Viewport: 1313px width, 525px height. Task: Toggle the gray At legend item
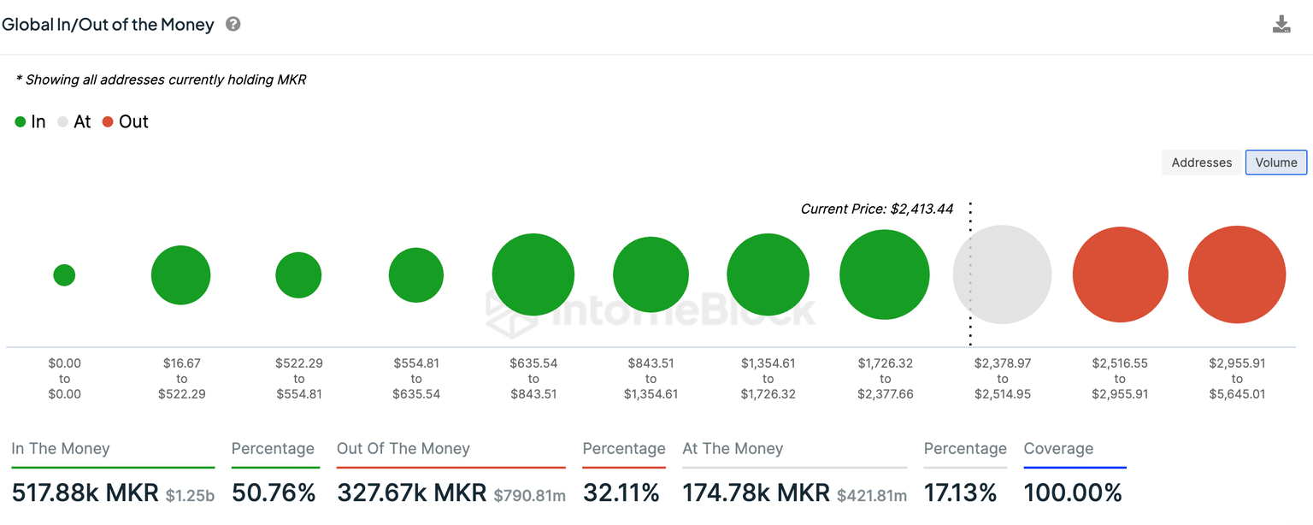tap(74, 121)
